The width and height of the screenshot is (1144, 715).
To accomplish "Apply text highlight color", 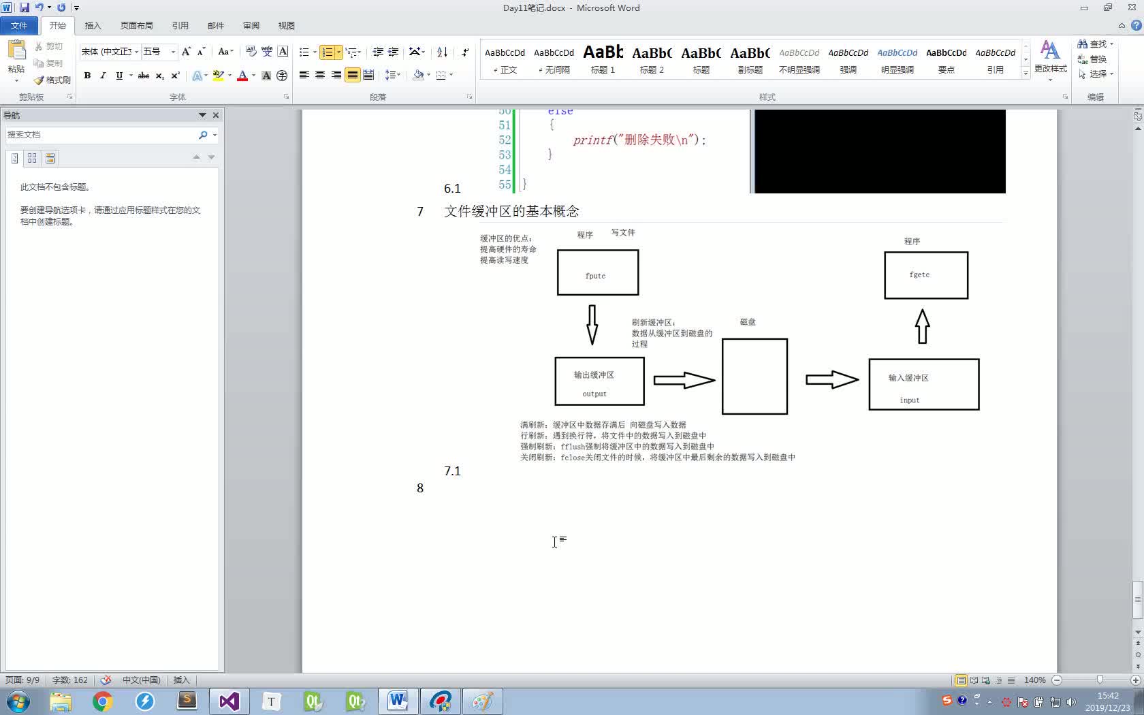I will 218,76.
